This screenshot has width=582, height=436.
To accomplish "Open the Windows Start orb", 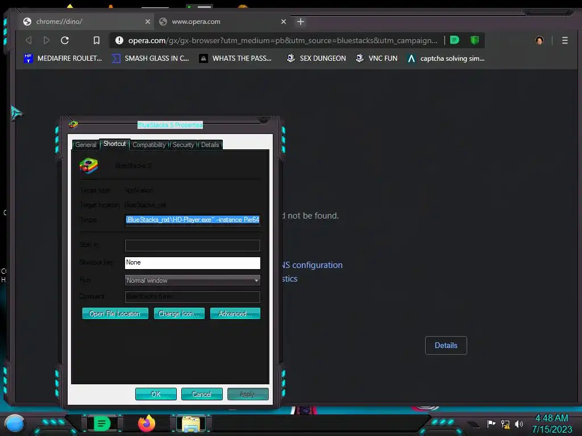I will [15, 424].
